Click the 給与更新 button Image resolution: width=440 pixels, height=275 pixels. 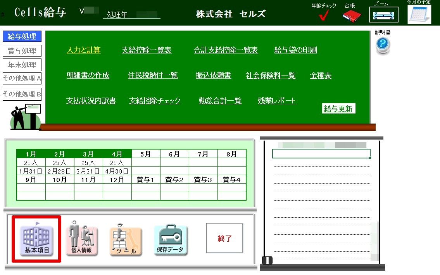338,108
